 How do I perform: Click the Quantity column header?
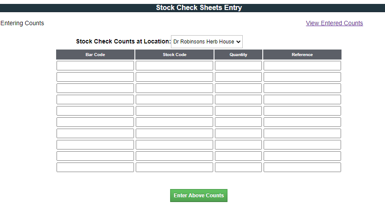[x=238, y=55]
